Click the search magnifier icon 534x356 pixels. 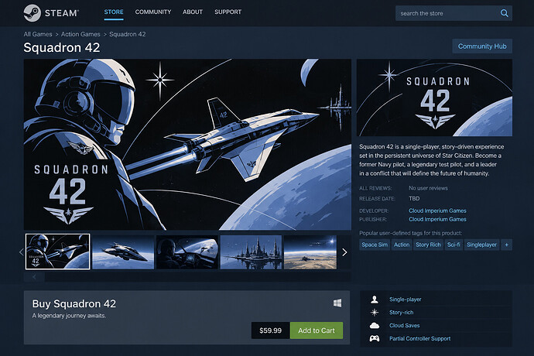(x=505, y=13)
